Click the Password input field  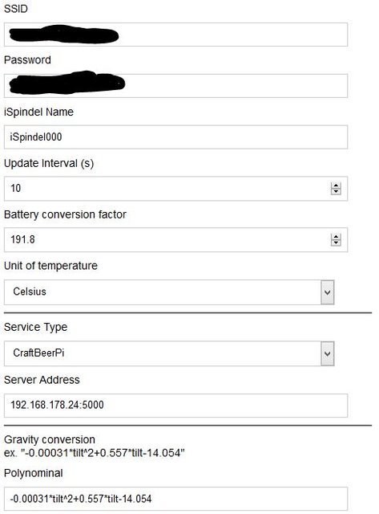(x=175, y=86)
